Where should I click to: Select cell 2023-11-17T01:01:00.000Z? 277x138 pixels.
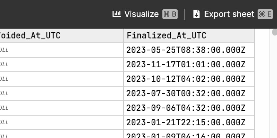pyautogui.click(x=189, y=65)
